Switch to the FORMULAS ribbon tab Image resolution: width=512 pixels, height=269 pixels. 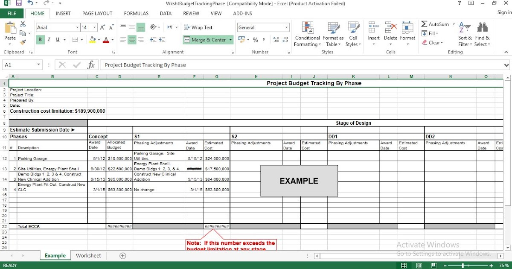pos(136,13)
